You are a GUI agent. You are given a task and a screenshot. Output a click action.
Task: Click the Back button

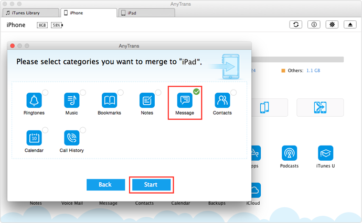106,185
